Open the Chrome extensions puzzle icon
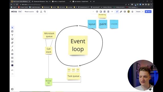This screenshot has width=163, height=92. tap(143, 5)
